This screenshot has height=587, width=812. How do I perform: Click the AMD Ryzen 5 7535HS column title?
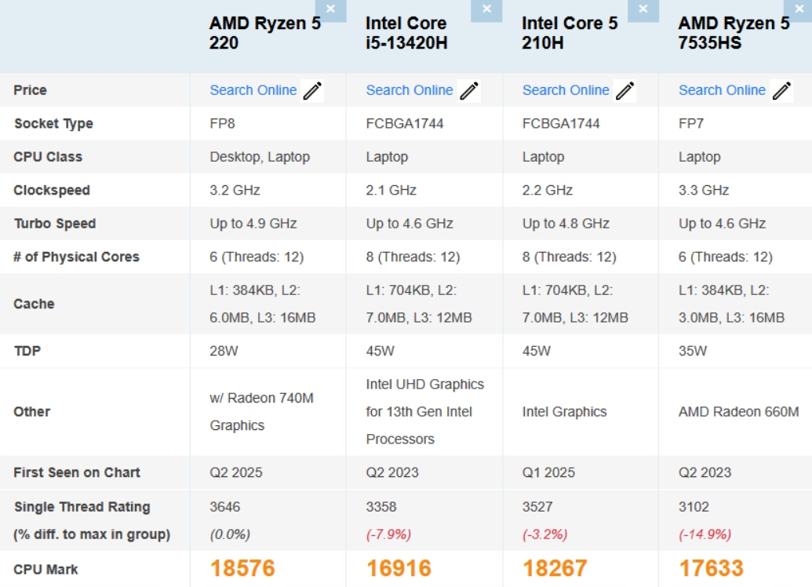click(x=734, y=33)
